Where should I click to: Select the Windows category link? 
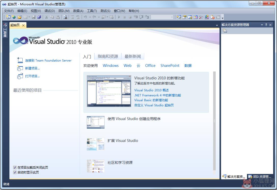pyautogui.click(x=111, y=66)
